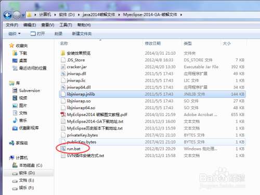Click the 音乐 music note icon
Viewport: 260px width, 195px height.
click(x=15, y=120)
